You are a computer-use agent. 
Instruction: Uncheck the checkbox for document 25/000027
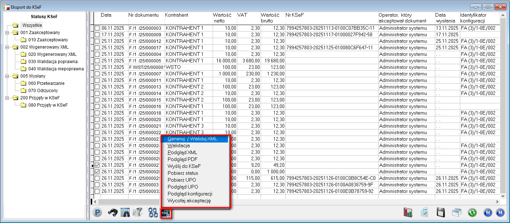tap(97, 165)
